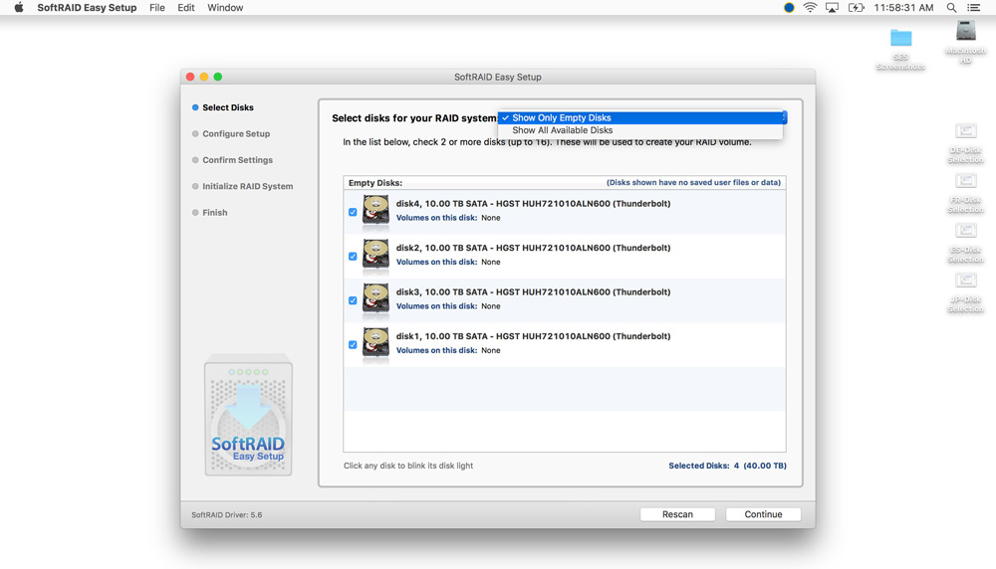Choose Show All Available Disks option
The height and width of the screenshot is (569, 996).
tap(640, 130)
